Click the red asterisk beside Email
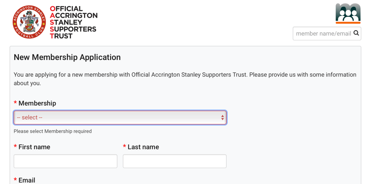372x184 pixels. coord(15,180)
